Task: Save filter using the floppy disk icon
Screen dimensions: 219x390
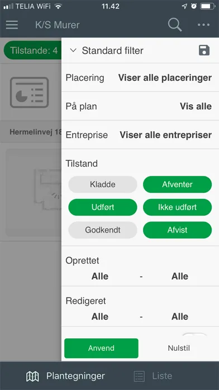Action: coord(204,50)
